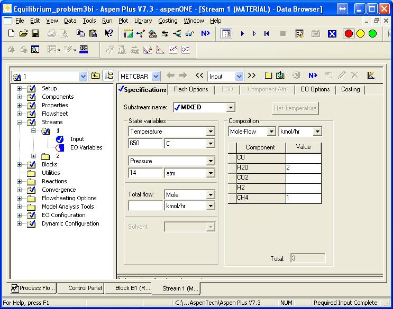This screenshot has width=393, height=309.
Task: Open the pressure unit atm dropdown
Action: click(211, 173)
